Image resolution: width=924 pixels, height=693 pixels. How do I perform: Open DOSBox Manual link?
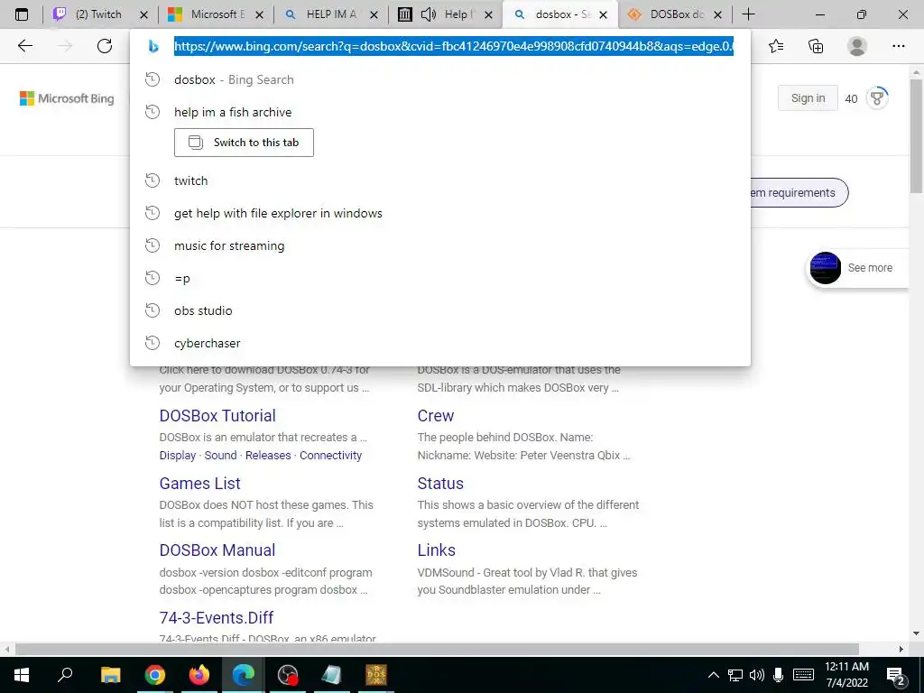(x=217, y=550)
